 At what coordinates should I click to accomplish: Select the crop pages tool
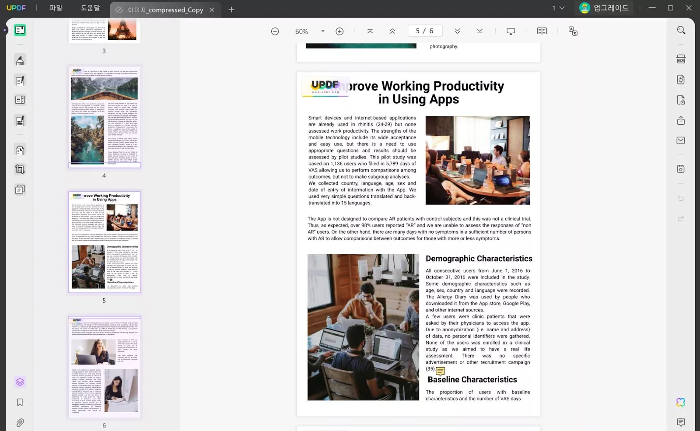click(x=20, y=169)
